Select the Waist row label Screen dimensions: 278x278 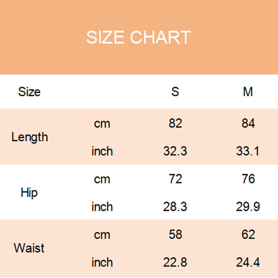pos(29,248)
